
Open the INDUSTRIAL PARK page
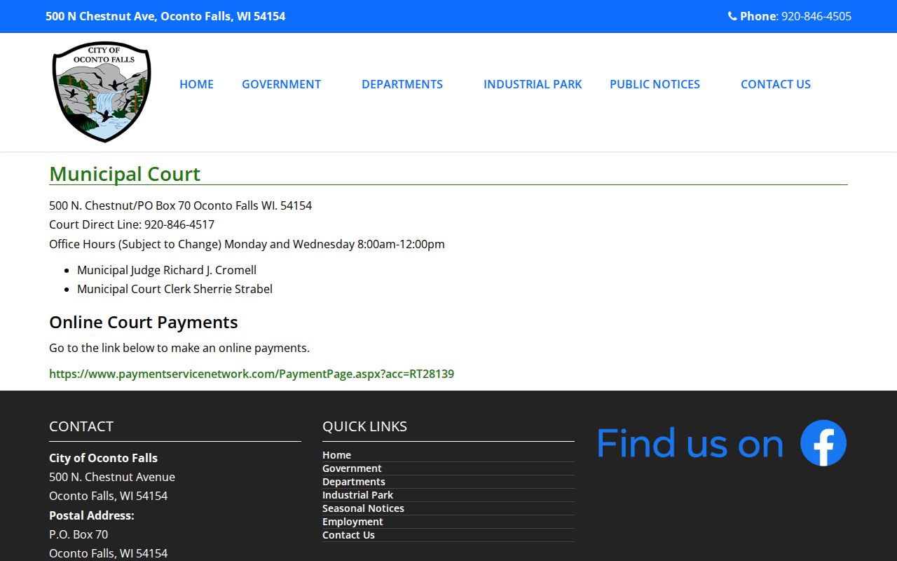click(x=533, y=84)
